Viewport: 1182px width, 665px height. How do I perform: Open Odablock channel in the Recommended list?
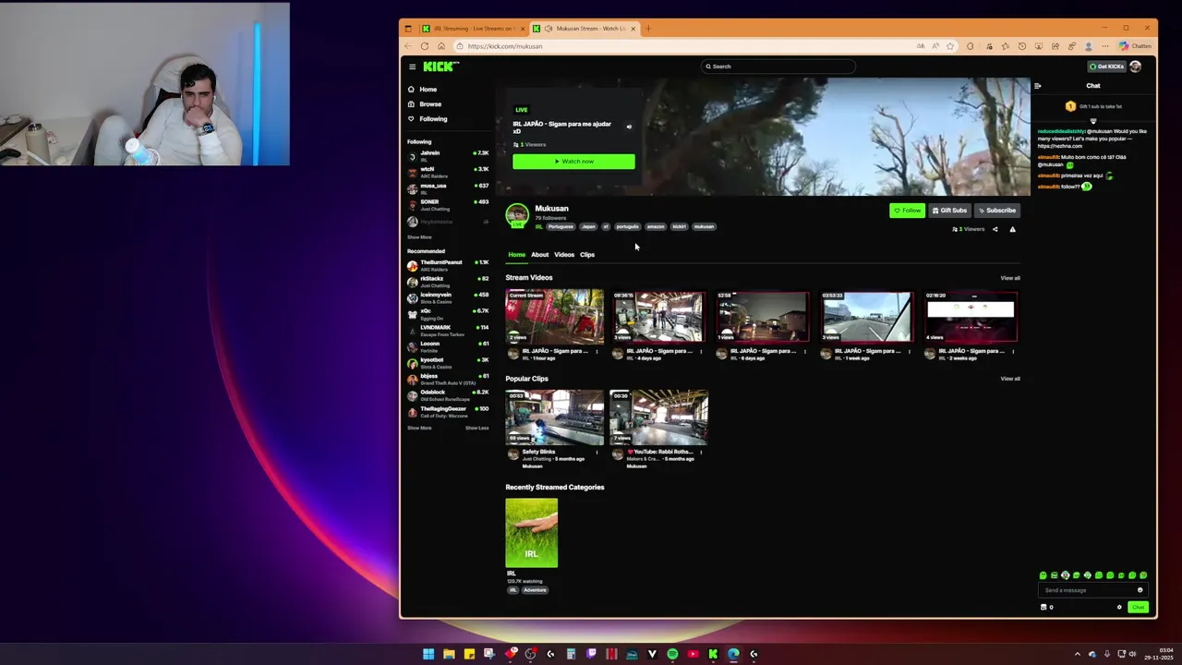448,395
